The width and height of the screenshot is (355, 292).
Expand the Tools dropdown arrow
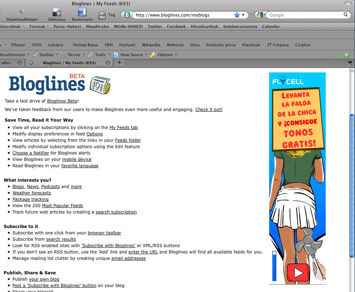click(109, 54)
